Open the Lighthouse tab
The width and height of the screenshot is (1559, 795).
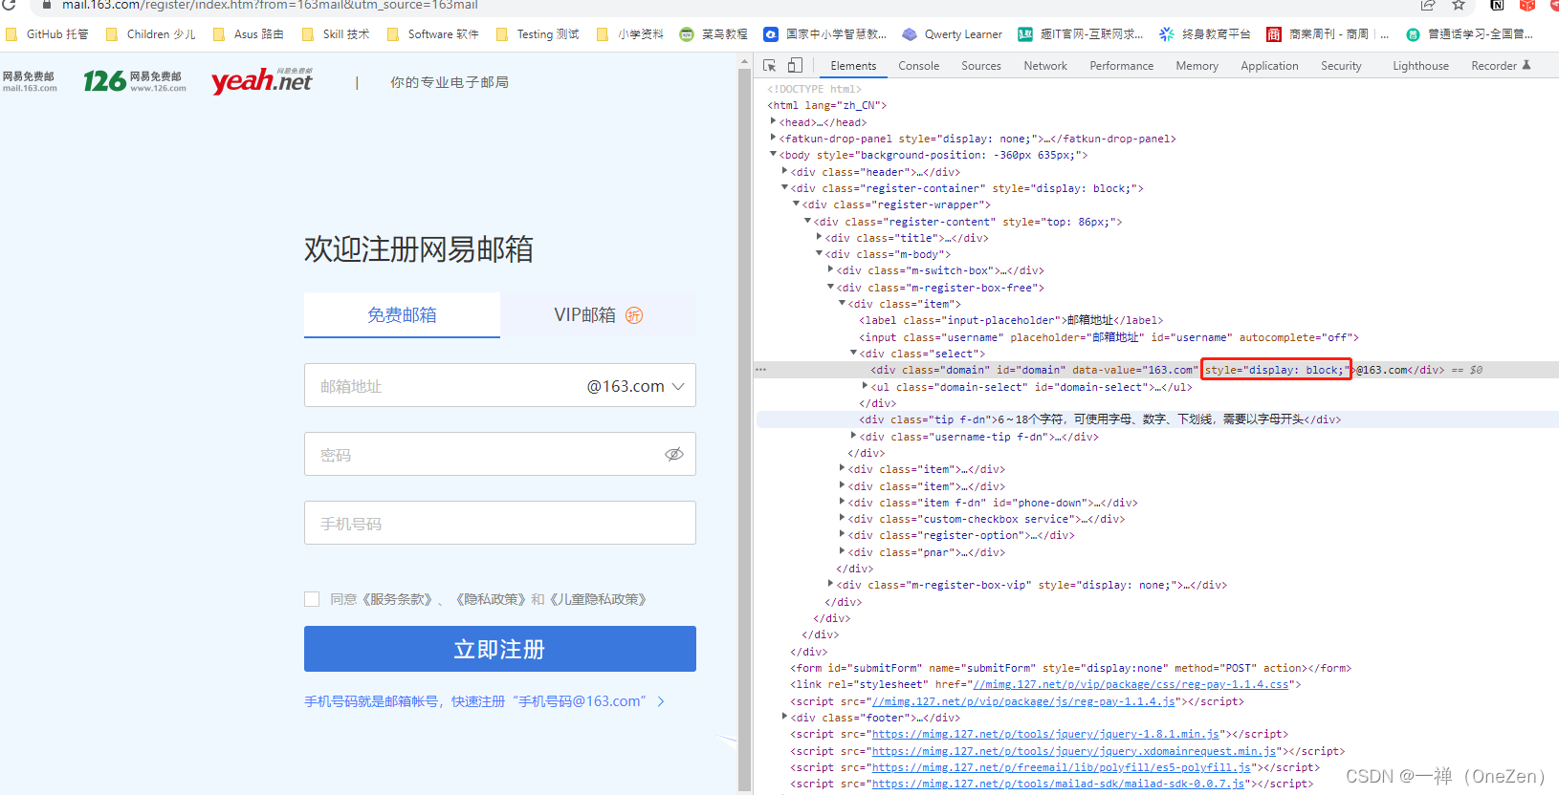(1420, 66)
